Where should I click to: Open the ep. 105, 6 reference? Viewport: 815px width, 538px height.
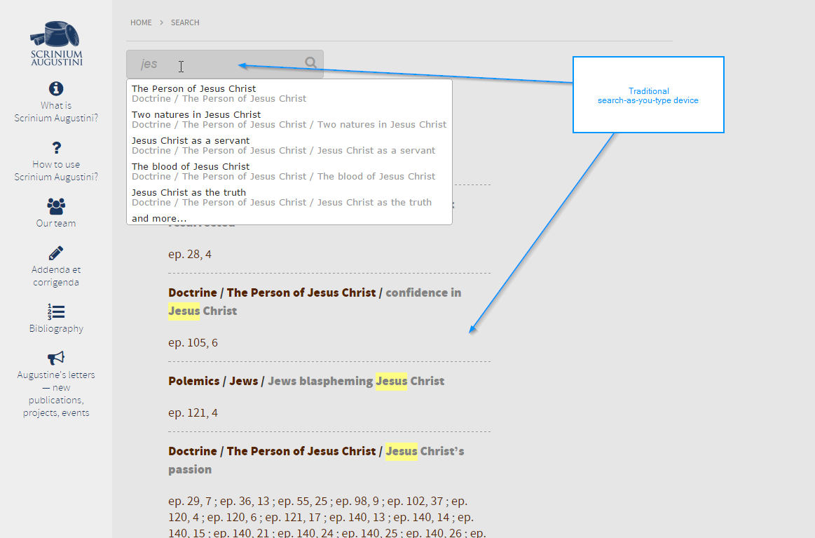(193, 343)
